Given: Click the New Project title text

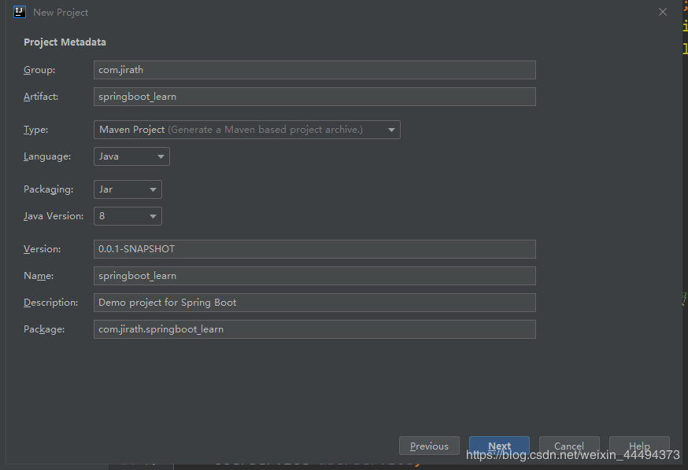Looking at the screenshot, I should click(x=61, y=13).
